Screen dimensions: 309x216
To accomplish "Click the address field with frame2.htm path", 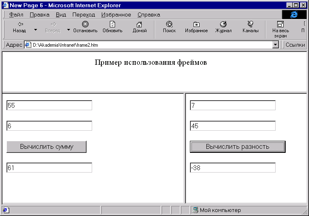I will click(x=151, y=45).
